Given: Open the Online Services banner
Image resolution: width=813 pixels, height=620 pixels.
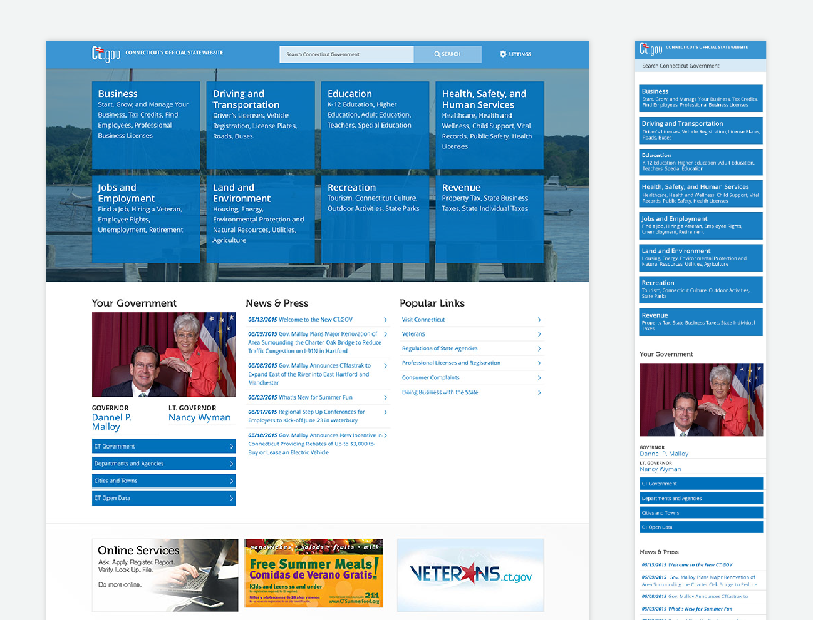Looking at the screenshot, I should click(165, 575).
